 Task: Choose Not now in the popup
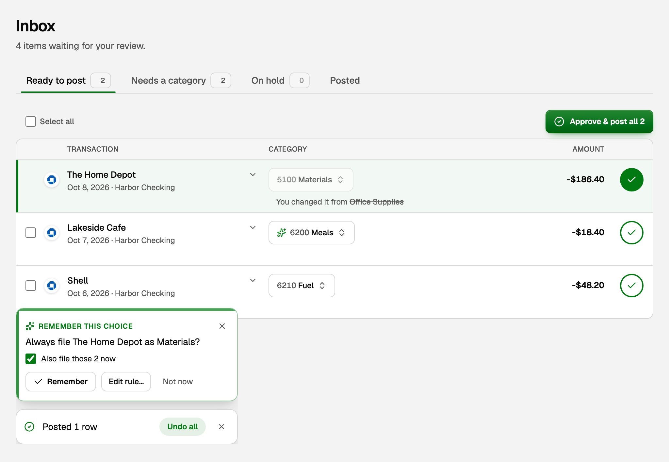[178, 382]
